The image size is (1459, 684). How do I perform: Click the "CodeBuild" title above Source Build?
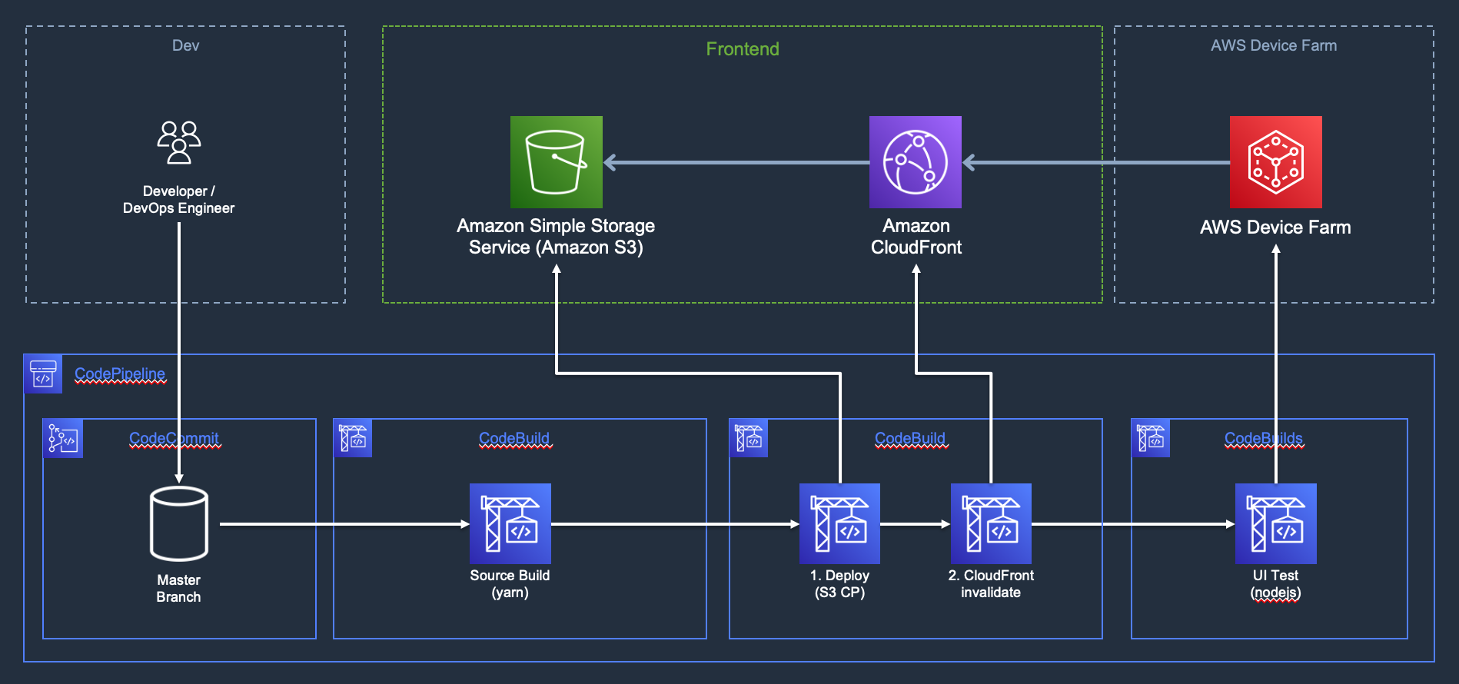pos(514,439)
